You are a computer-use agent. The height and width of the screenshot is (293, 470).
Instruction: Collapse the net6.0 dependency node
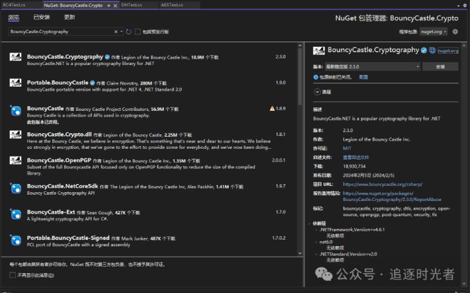(316, 242)
